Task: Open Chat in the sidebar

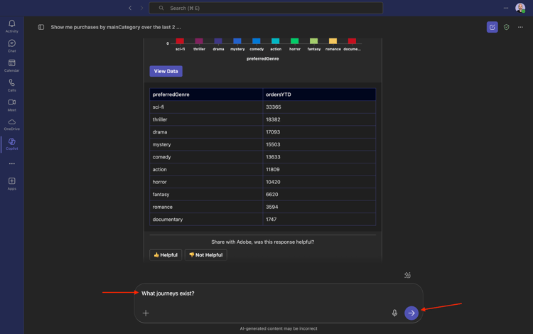Action: 12,45
